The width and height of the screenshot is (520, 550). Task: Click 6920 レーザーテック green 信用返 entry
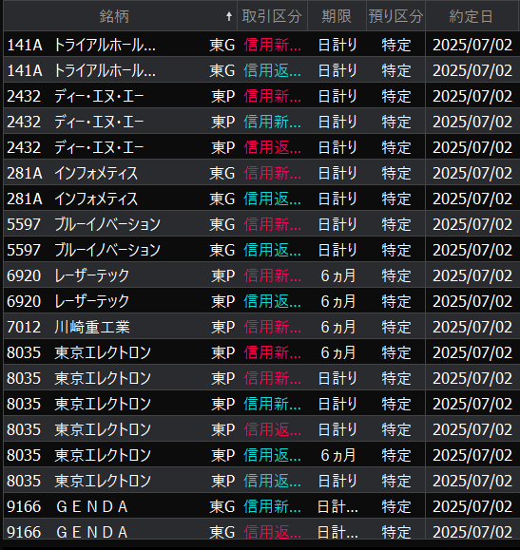(272, 301)
